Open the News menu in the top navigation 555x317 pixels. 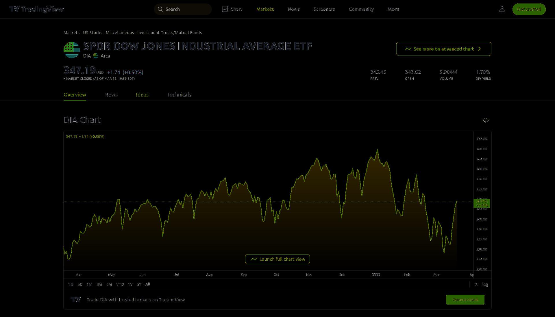tap(294, 9)
